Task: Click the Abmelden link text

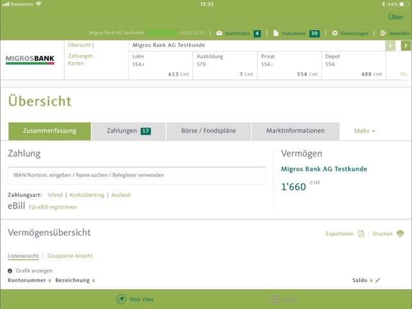Action: pos(399,33)
